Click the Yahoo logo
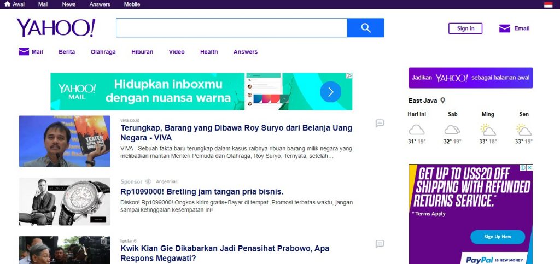The image size is (560, 264). [56, 27]
